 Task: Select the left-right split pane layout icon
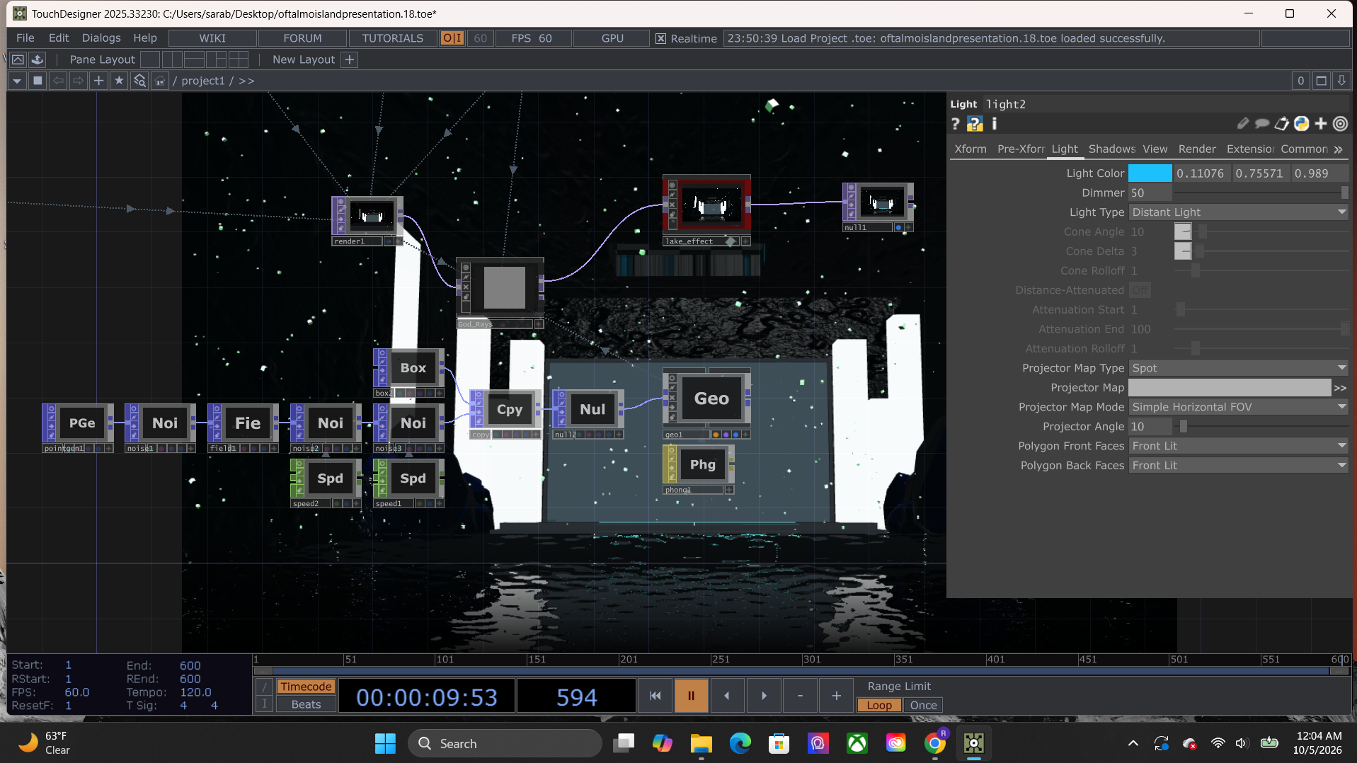click(x=172, y=59)
